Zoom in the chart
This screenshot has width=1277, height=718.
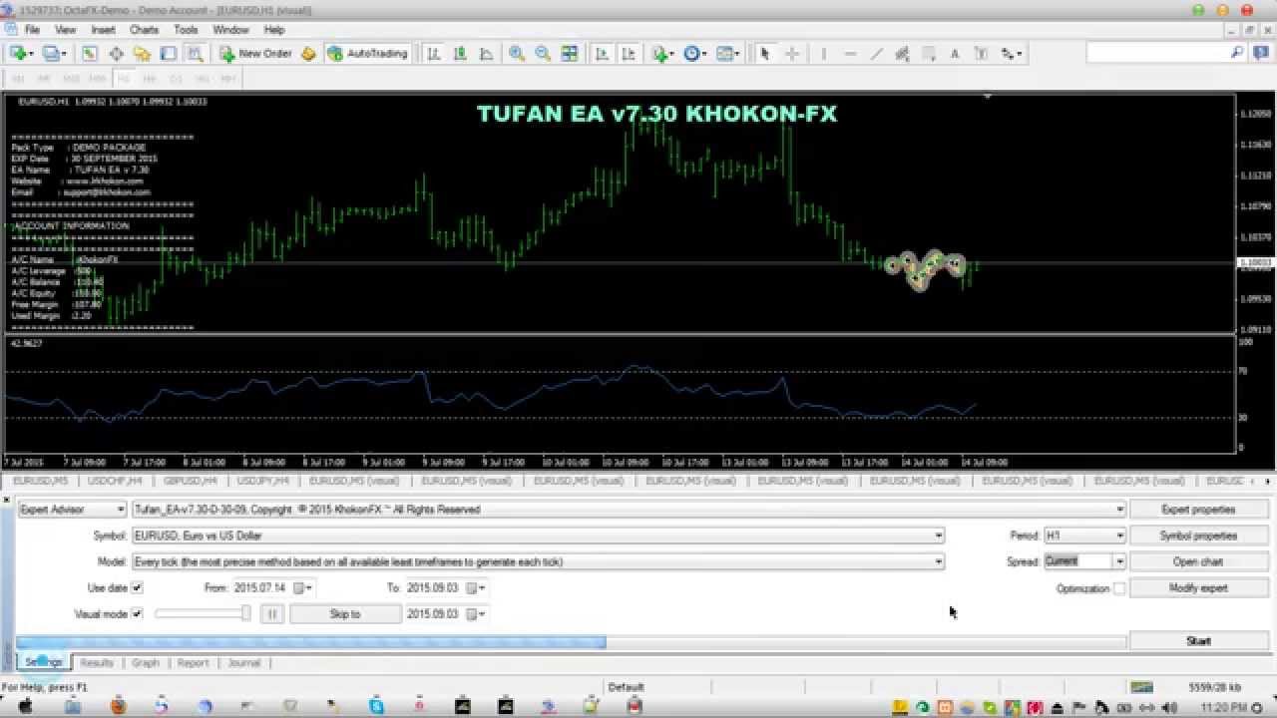[x=516, y=54]
